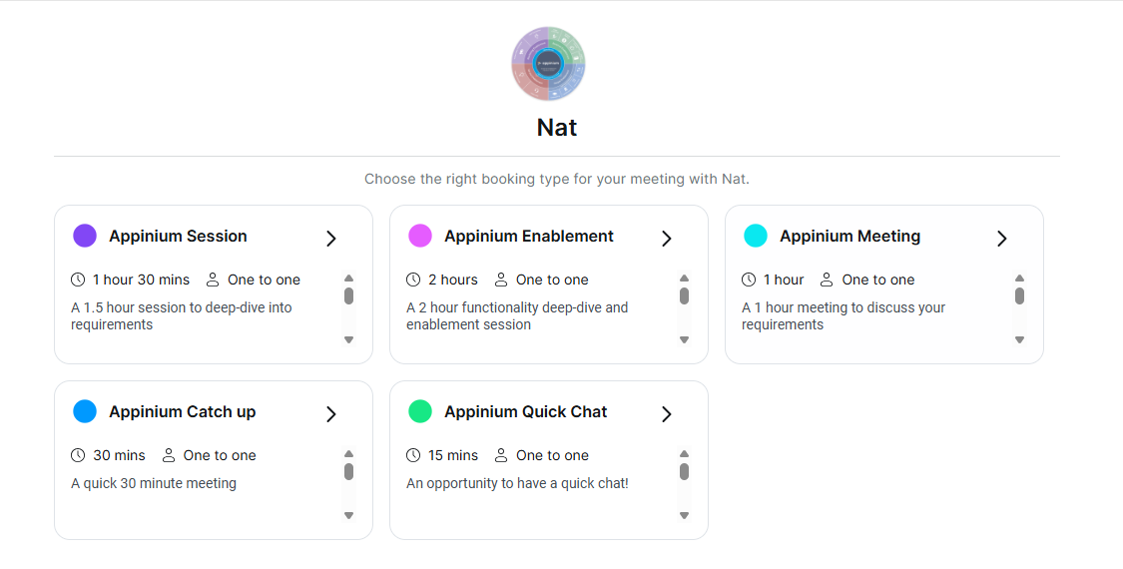The image size is (1123, 569).
Task: Choose the Appinium Quick Chat title
Action: coord(525,412)
